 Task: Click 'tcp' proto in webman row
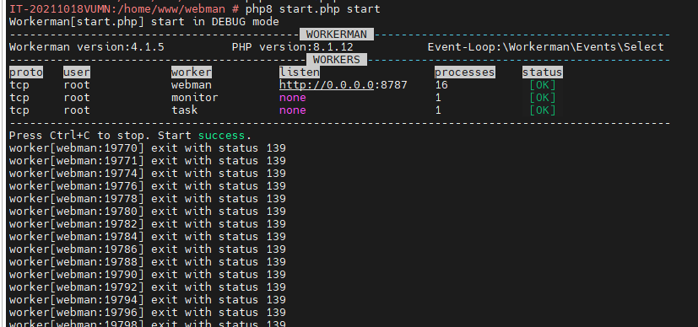coord(19,85)
